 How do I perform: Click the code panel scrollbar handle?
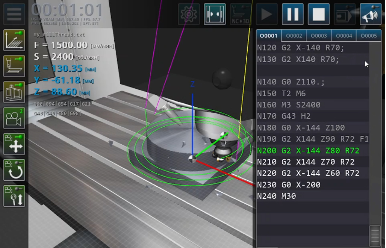coord(375,235)
